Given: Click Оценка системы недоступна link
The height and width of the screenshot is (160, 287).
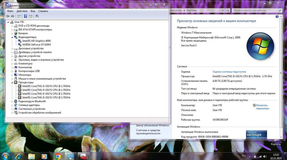Looking at the screenshot, I should (x=229, y=72).
